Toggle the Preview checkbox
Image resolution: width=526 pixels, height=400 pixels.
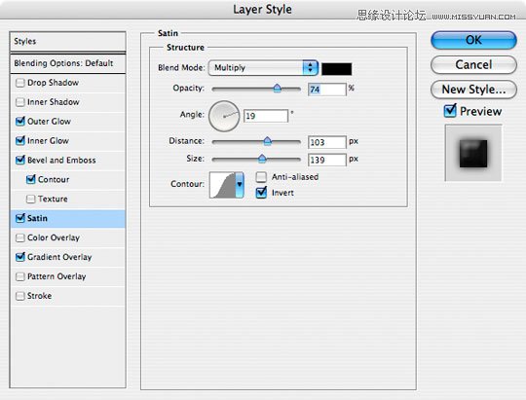(x=450, y=111)
